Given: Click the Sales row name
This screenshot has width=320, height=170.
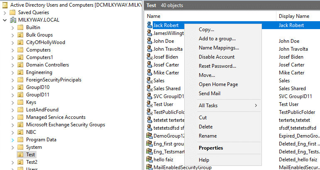Looking at the screenshot, I should 159,81.
